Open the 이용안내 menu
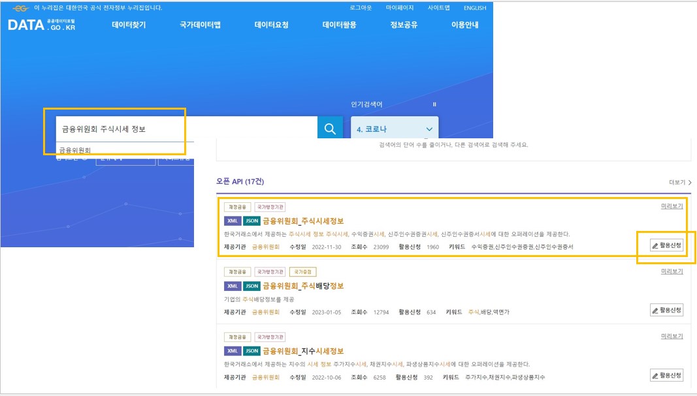 click(x=465, y=25)
